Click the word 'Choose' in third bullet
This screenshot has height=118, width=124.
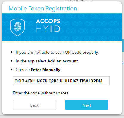point(23,70)
